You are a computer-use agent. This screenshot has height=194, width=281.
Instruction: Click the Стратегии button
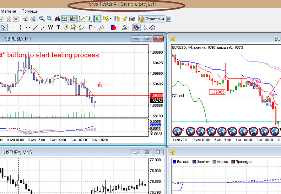click(x=151, y=19)
